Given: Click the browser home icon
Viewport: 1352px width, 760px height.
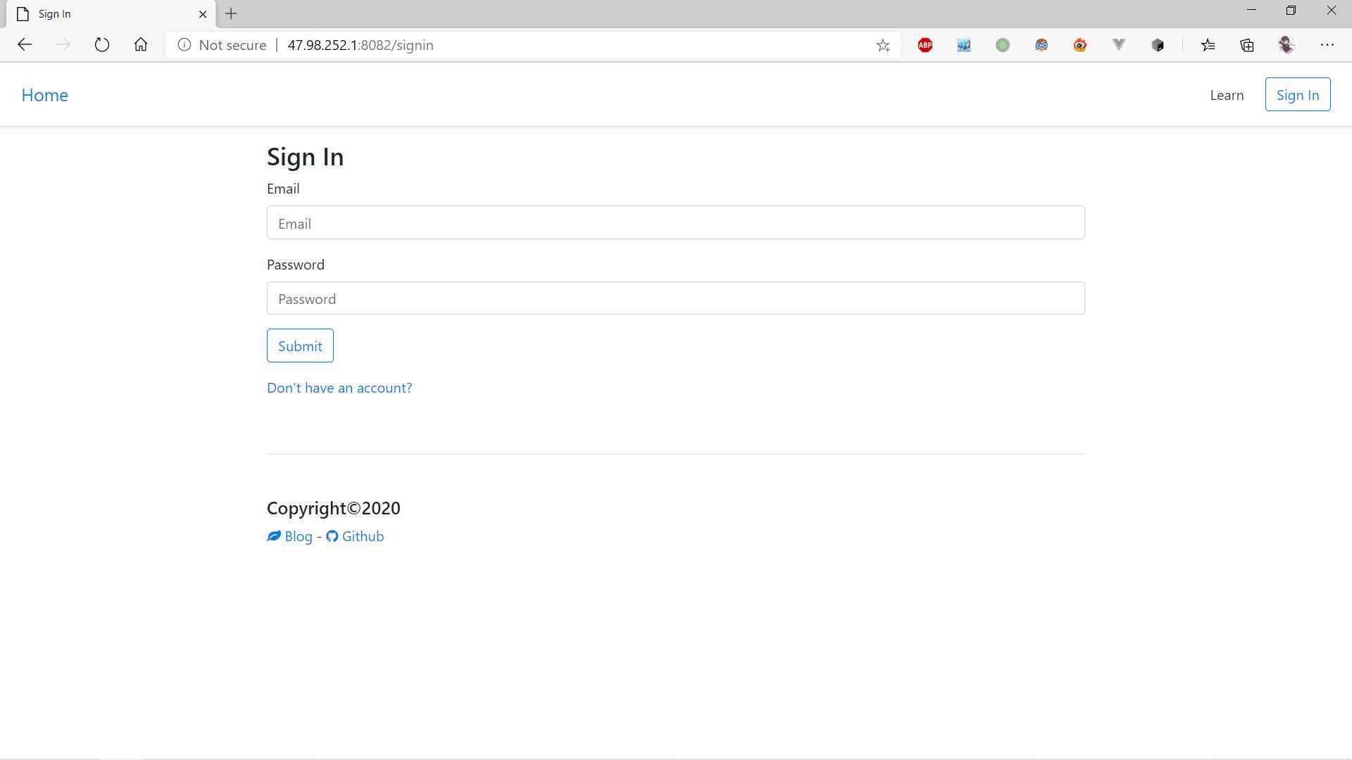Looking at the screenshot, I should click(141, 45).
